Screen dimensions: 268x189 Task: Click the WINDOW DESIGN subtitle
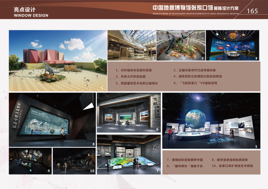point(31,15)
